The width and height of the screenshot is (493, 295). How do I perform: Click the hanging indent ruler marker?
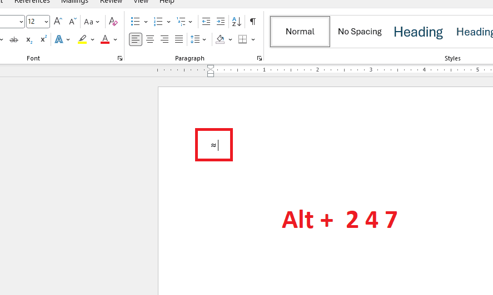pos(211,72)
